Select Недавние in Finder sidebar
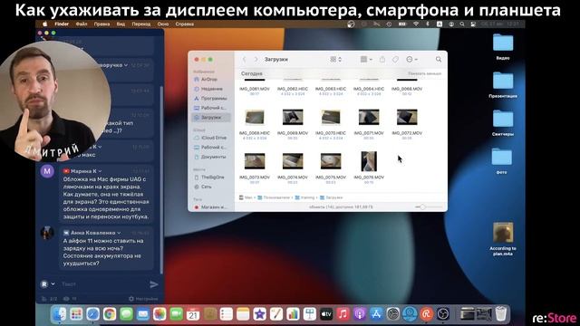The image size is (580, 326). click(x=211, y=89)
